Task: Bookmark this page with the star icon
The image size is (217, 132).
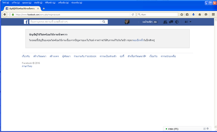Action: [x=182, y=15]
